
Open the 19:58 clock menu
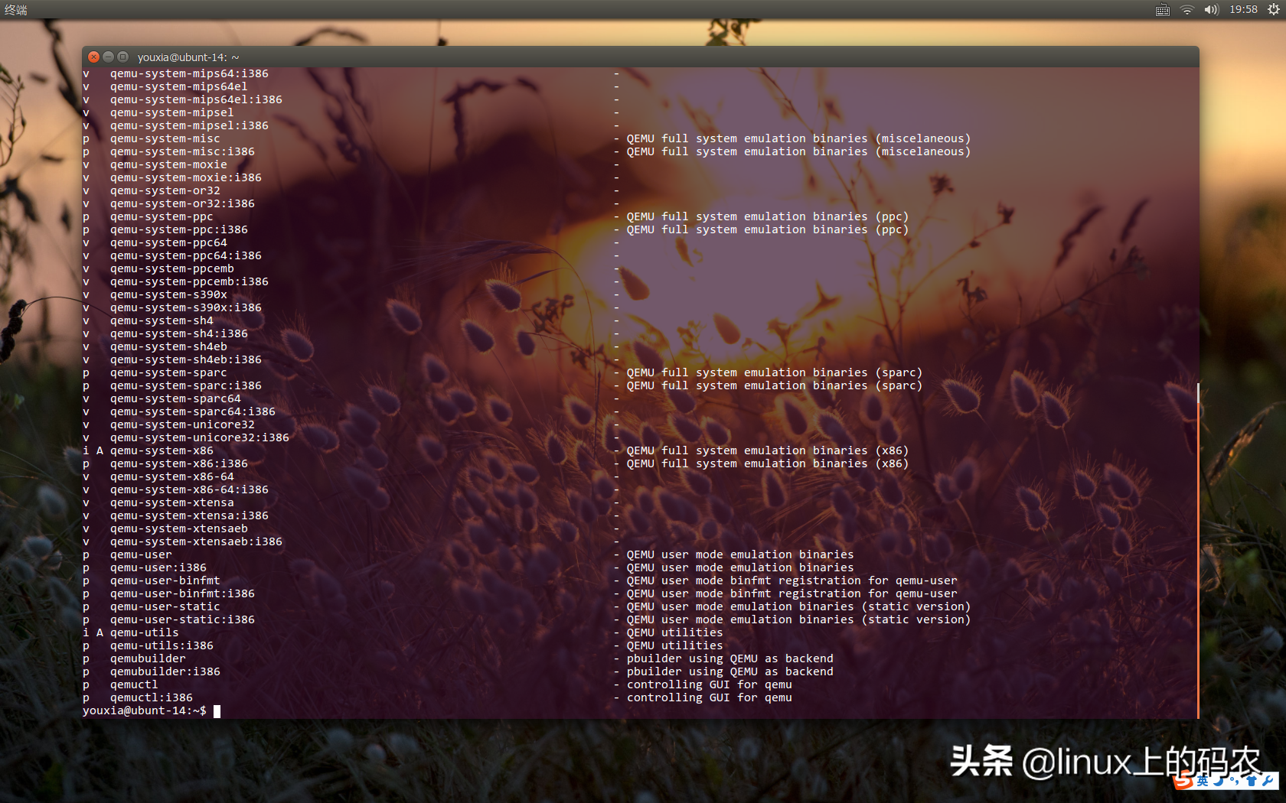click(x=1243, y=10)
